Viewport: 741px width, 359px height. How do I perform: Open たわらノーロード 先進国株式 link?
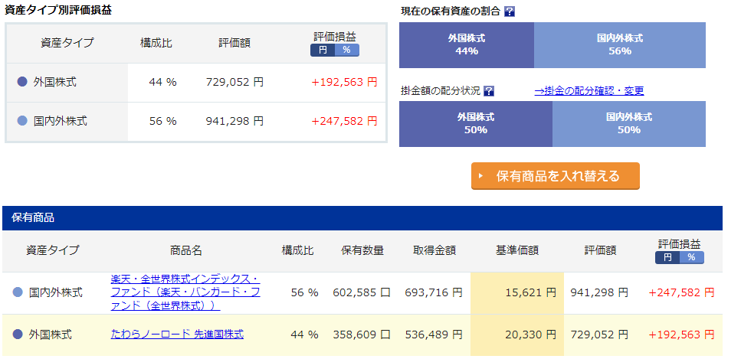177,335
